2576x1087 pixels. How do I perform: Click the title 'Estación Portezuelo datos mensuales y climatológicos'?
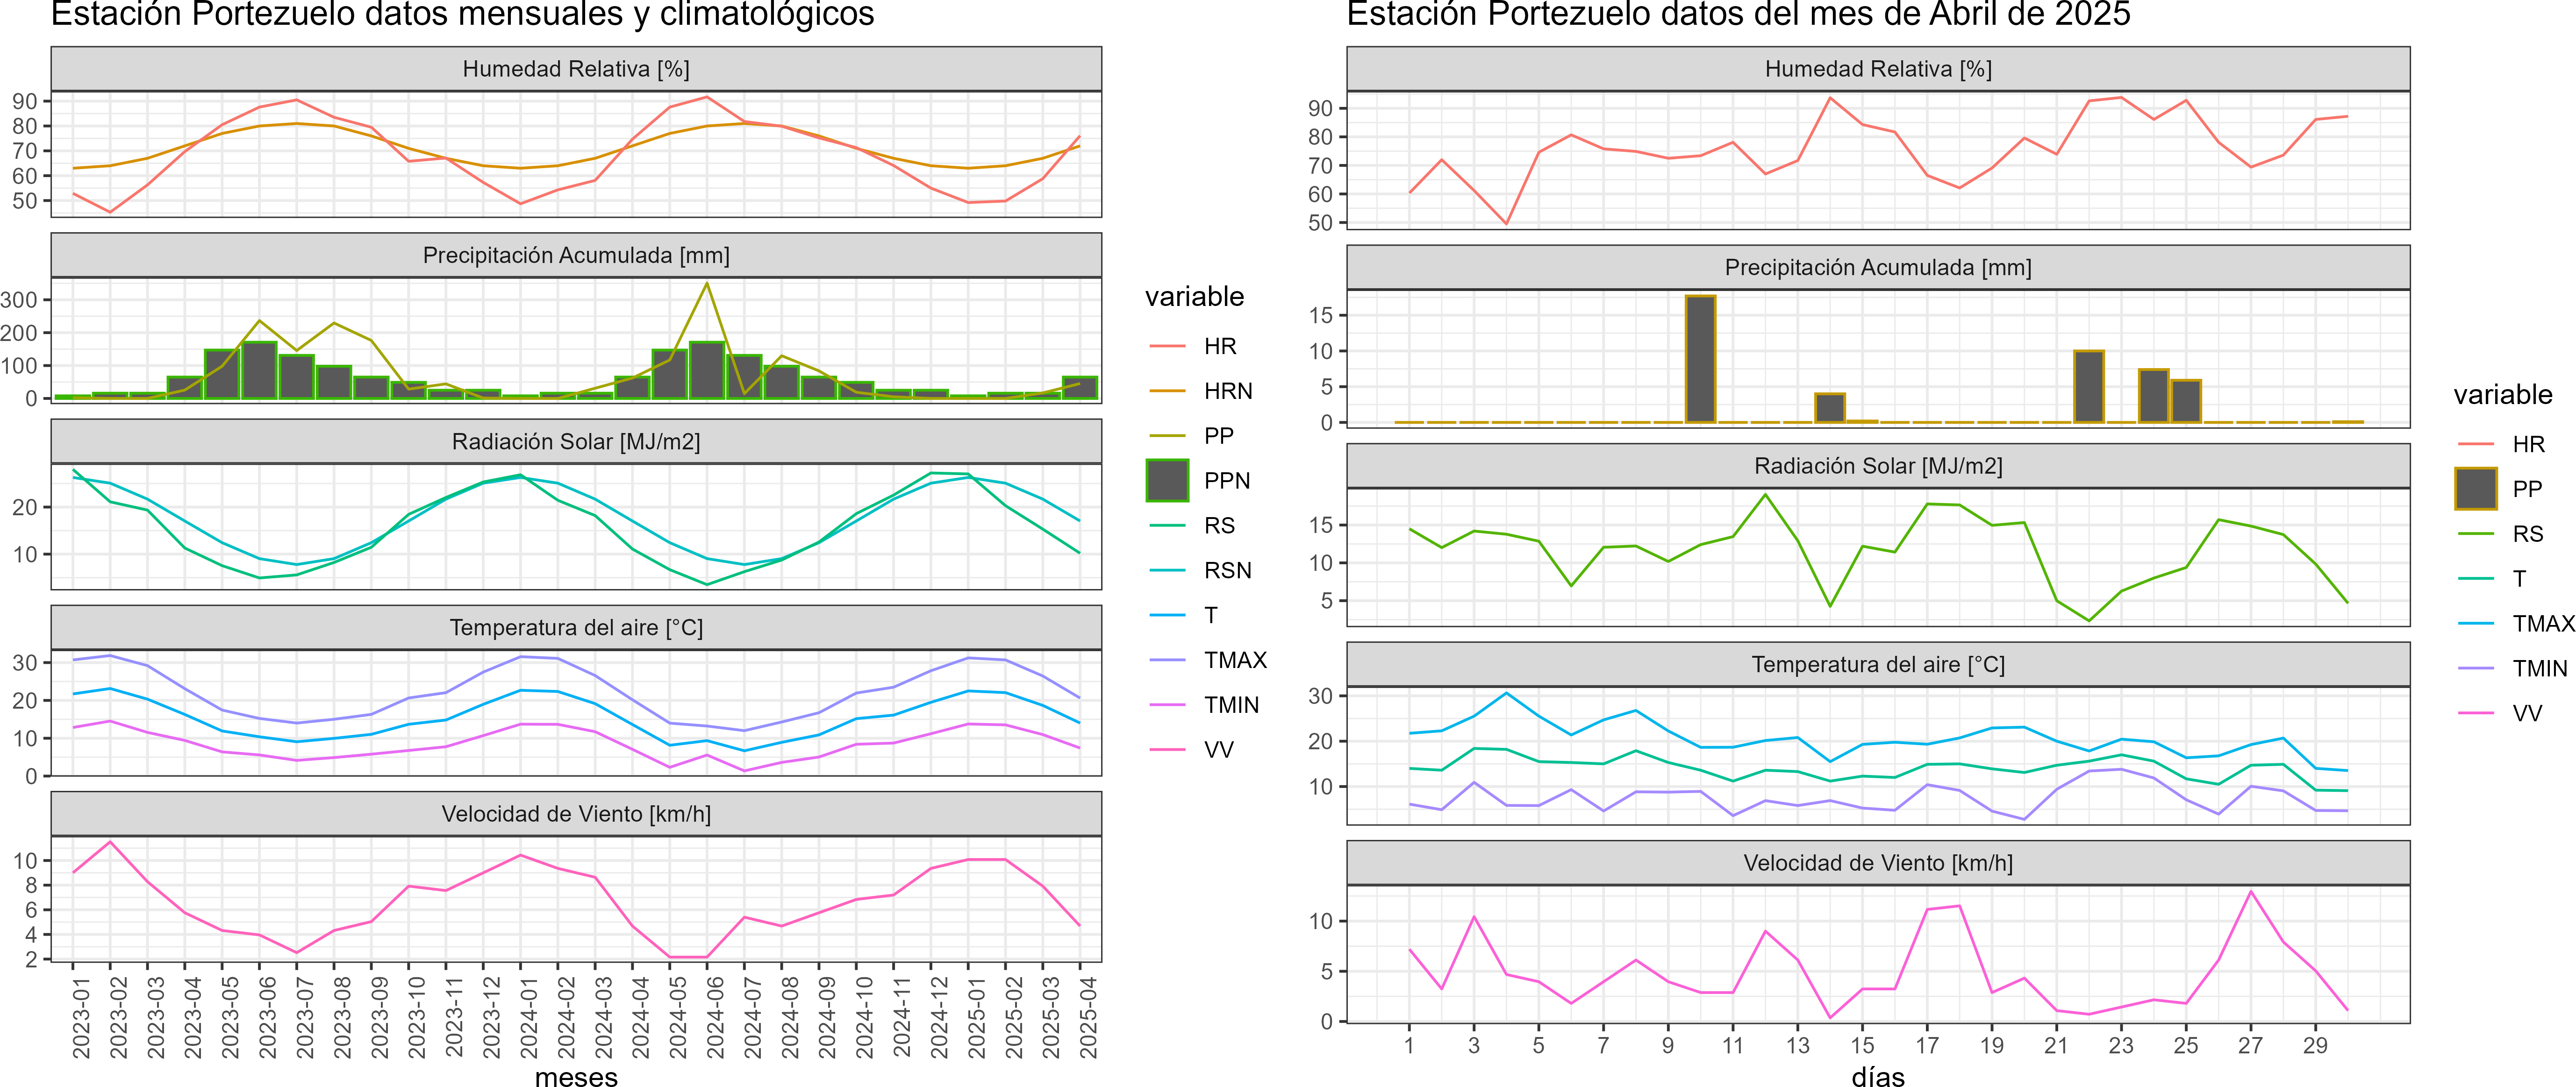pyautogui.click(x=462, y=14)
